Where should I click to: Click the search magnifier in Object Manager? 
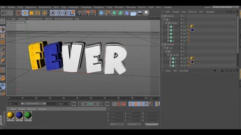pos(227,12)
